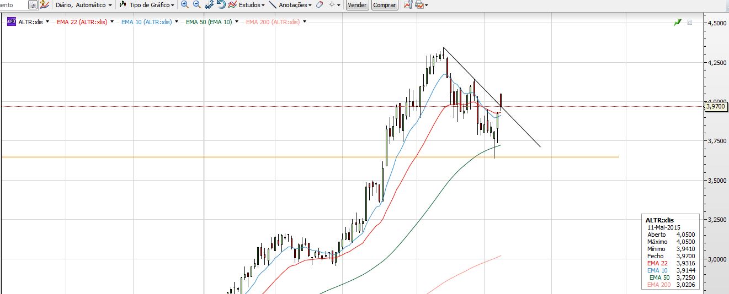Screen dimensions: 729x294
Task: Click the Vender button
Action: 358,5
